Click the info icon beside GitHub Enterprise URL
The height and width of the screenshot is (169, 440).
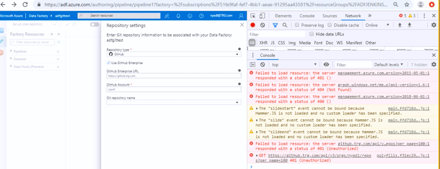[x=239, y=71]
